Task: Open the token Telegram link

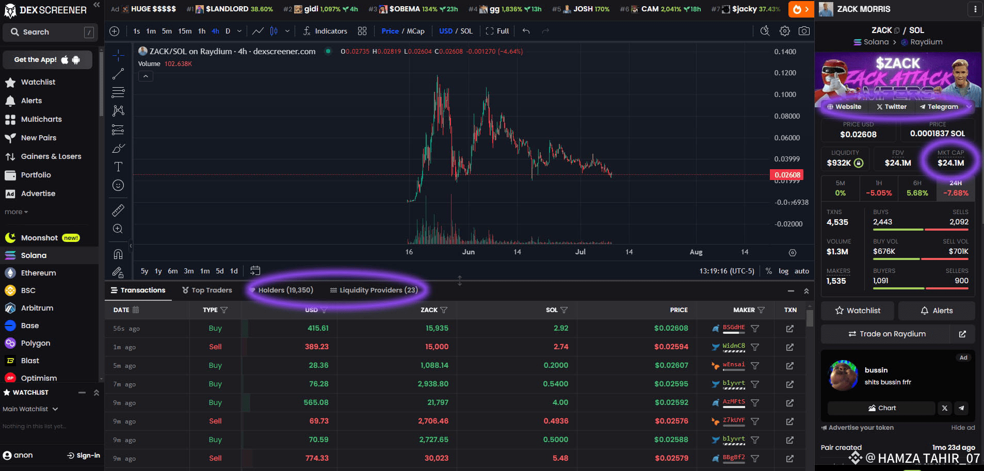Action: (939, 107)
